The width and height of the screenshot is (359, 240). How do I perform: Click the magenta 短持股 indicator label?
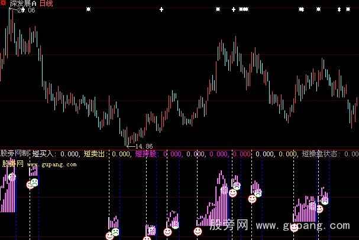pyautogui.click(x=148, y=154)
